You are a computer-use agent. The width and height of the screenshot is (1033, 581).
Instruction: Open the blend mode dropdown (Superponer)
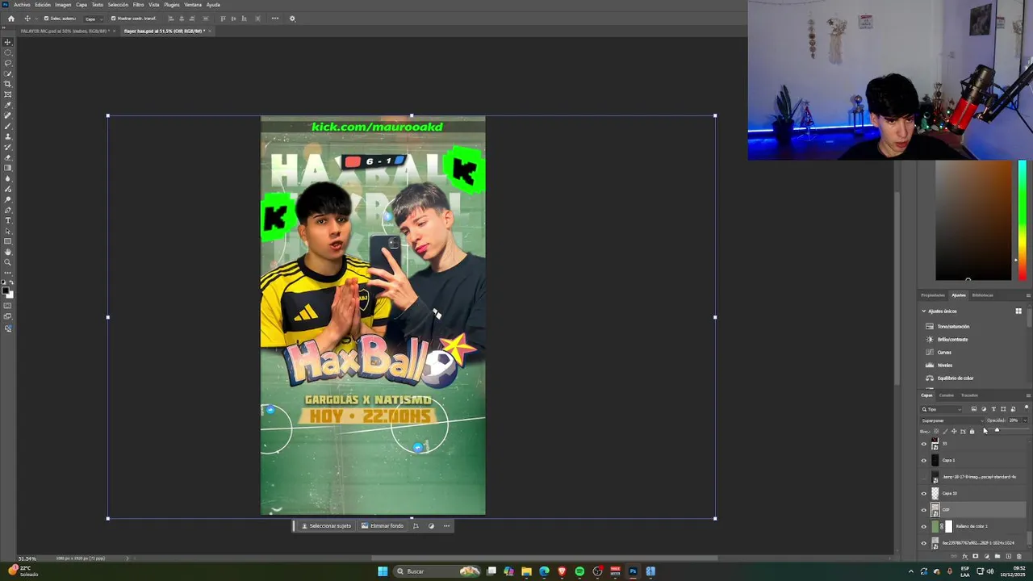(953, 420)
